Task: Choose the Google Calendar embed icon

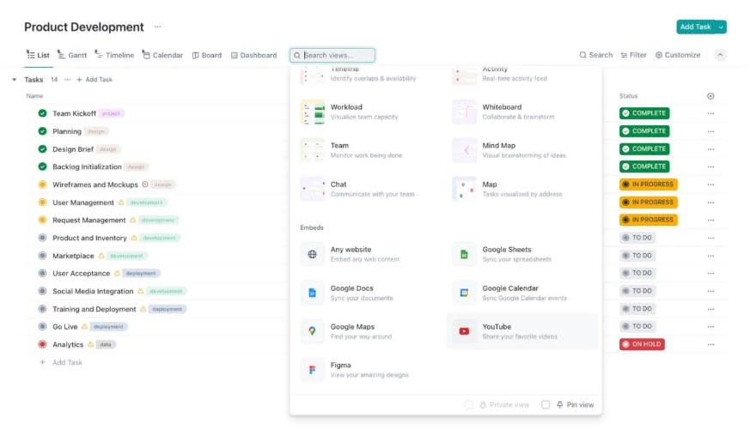Action: pyautogui.click(x=465, y=293)
